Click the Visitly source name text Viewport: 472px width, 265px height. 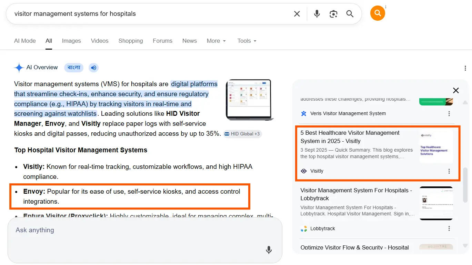317,171
